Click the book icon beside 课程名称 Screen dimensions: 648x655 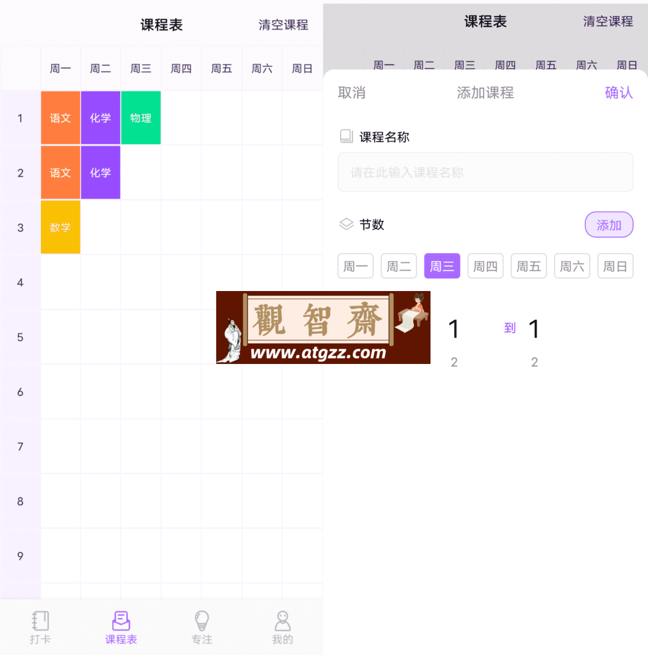(346, 136)
